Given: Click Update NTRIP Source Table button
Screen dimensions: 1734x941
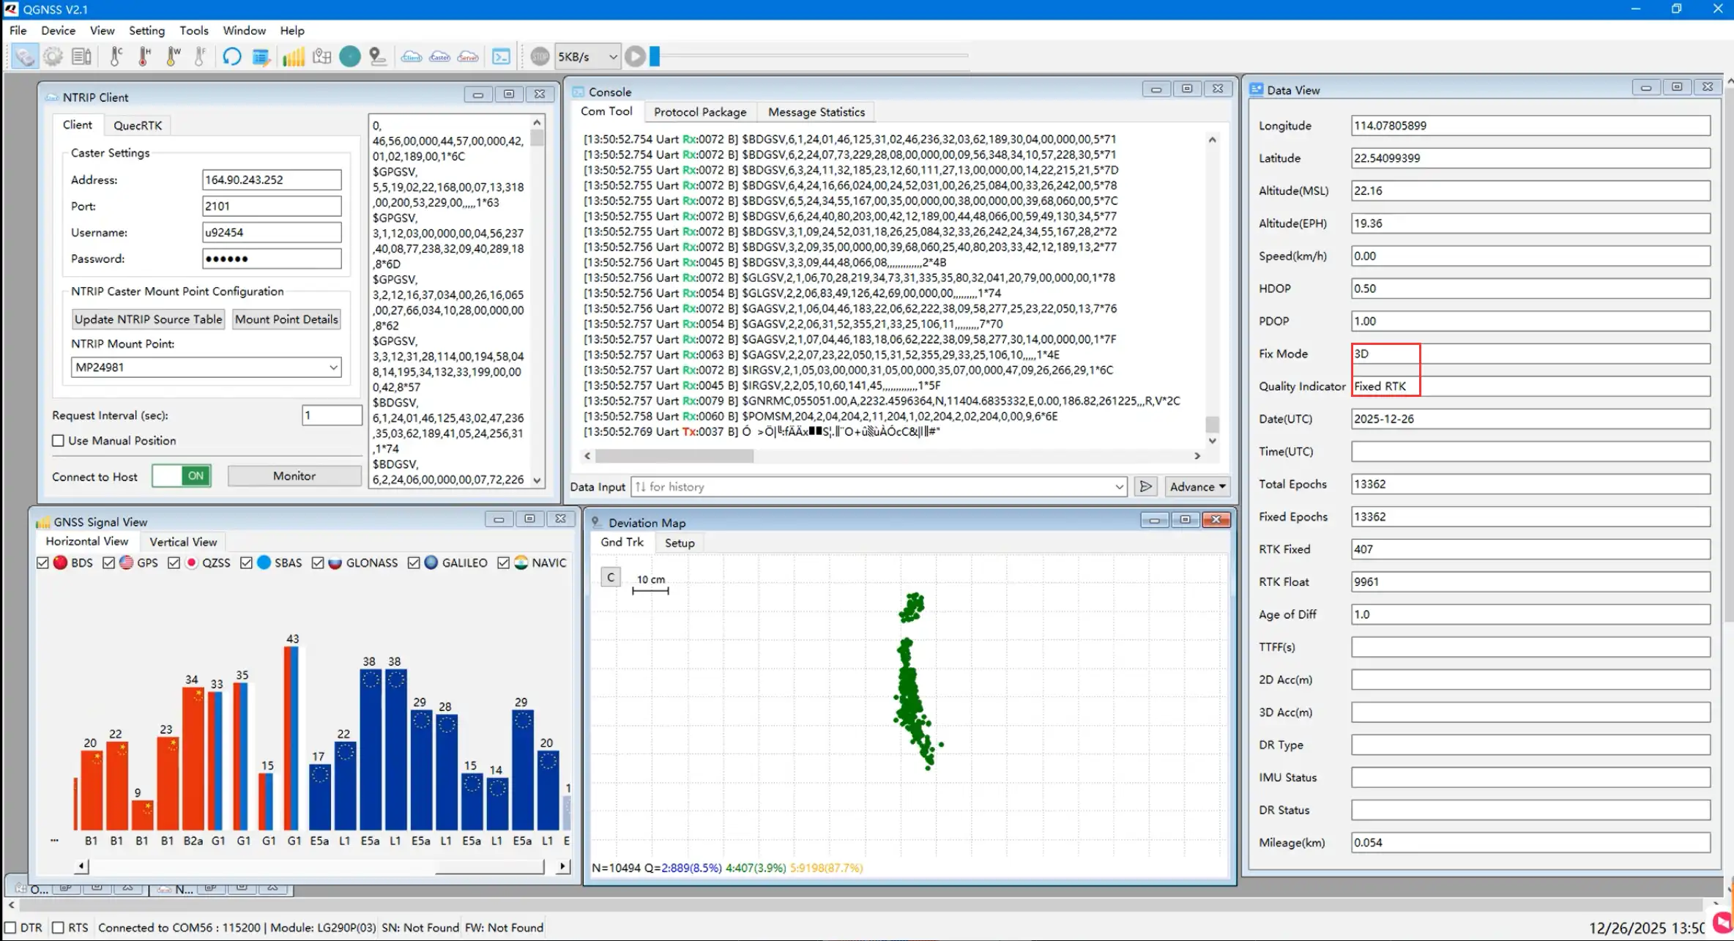Looking at the screenshot, I should tap(148, 319).
